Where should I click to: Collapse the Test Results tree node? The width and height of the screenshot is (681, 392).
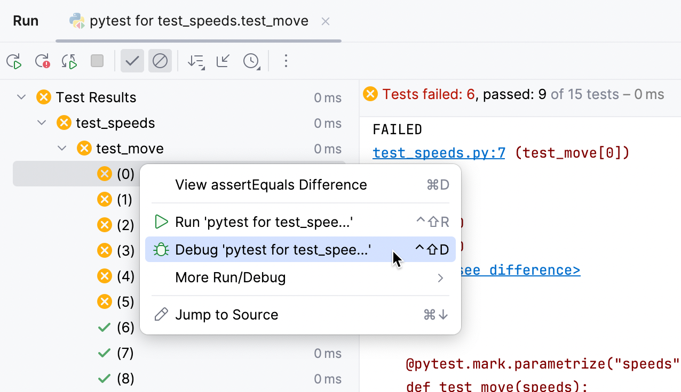click(21, 97)
